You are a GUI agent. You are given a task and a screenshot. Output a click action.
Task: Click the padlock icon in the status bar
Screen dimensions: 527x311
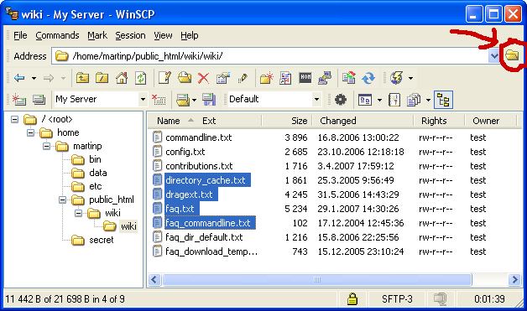352,298
